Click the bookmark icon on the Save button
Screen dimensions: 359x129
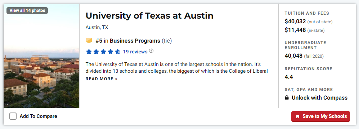pos(298,116)
